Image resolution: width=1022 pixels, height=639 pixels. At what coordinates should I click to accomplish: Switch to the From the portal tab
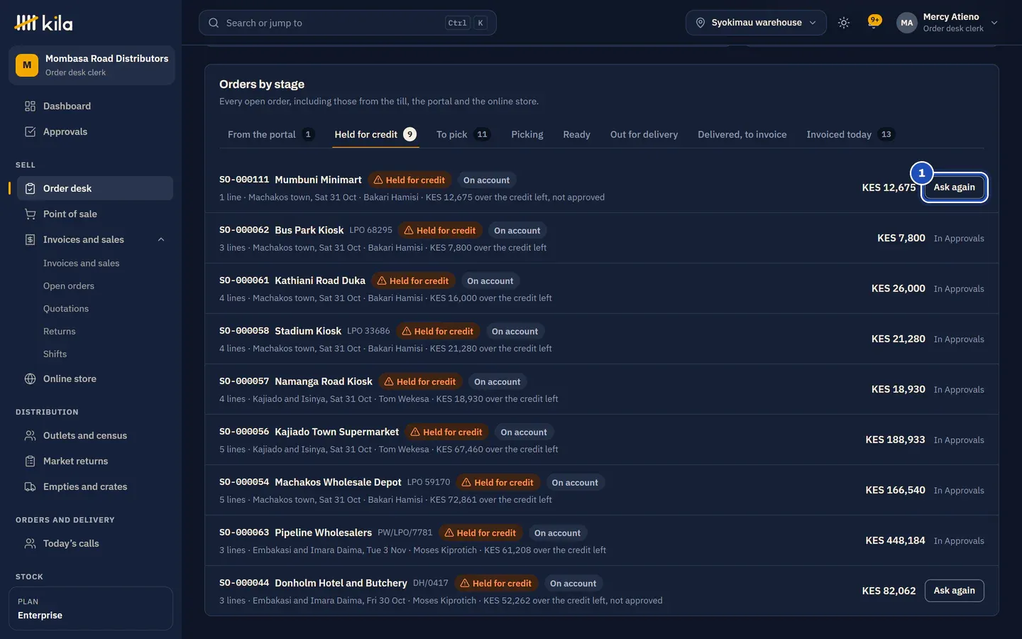(x=271, y=135)
